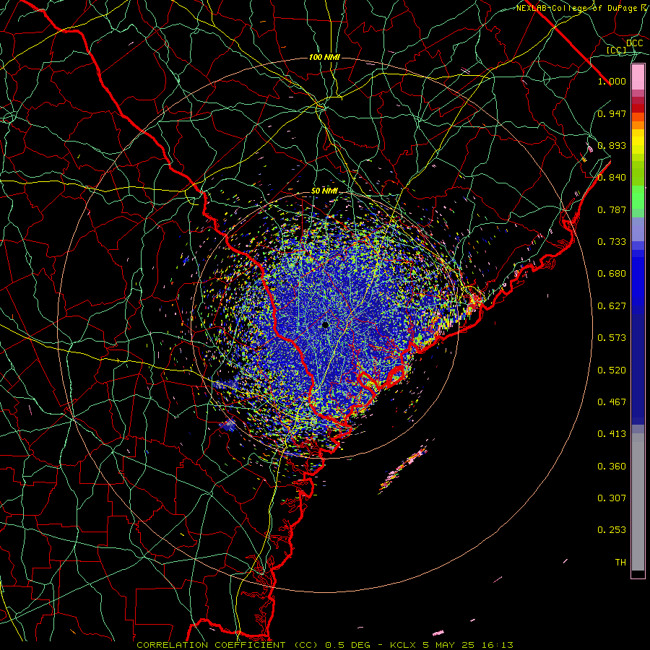Click the 0.680 color scale label
This screenshot has width=650, height=650.
point(612,274)
